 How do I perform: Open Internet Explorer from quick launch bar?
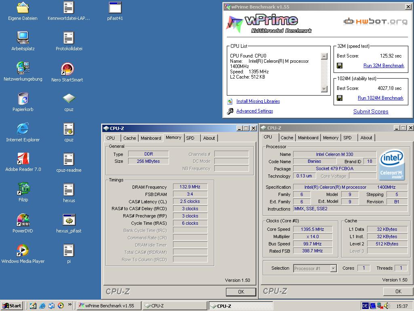coord(42,306)
